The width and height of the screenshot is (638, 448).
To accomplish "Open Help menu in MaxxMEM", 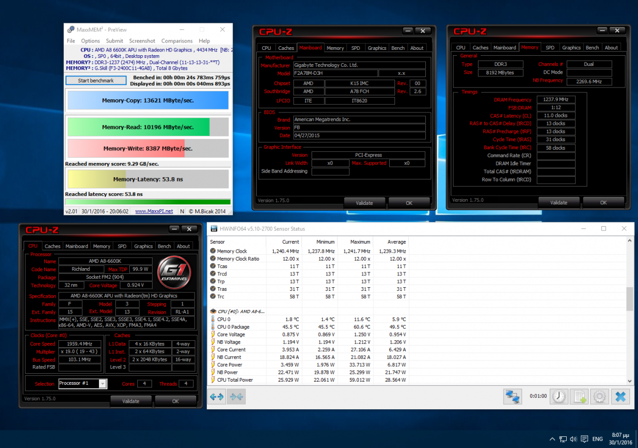I will click(204, 41).
